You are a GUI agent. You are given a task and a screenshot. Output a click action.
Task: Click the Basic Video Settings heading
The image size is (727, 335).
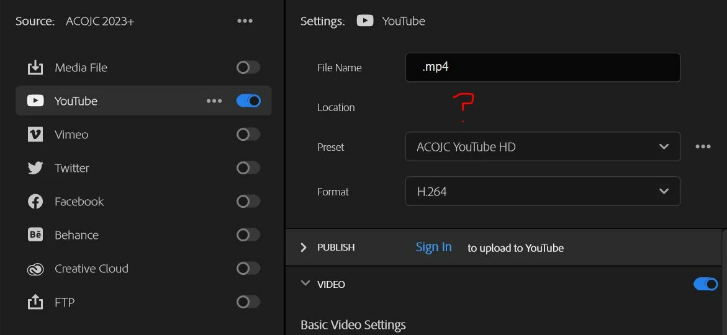[353, 325]
